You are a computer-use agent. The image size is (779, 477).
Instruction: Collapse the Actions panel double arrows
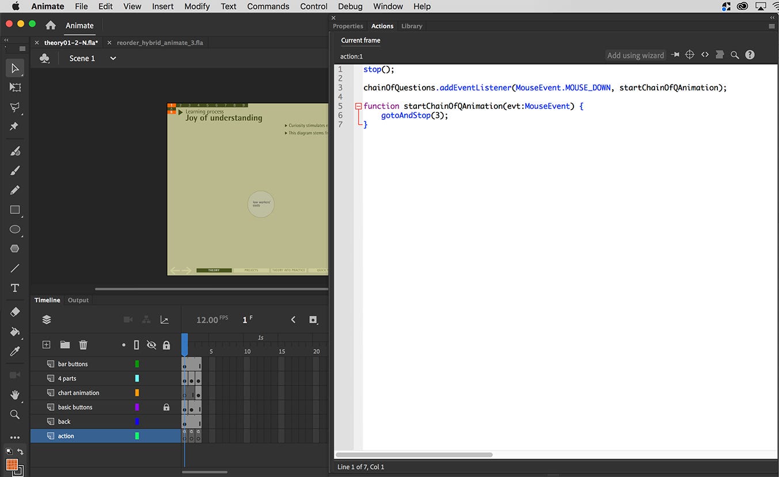772,18
